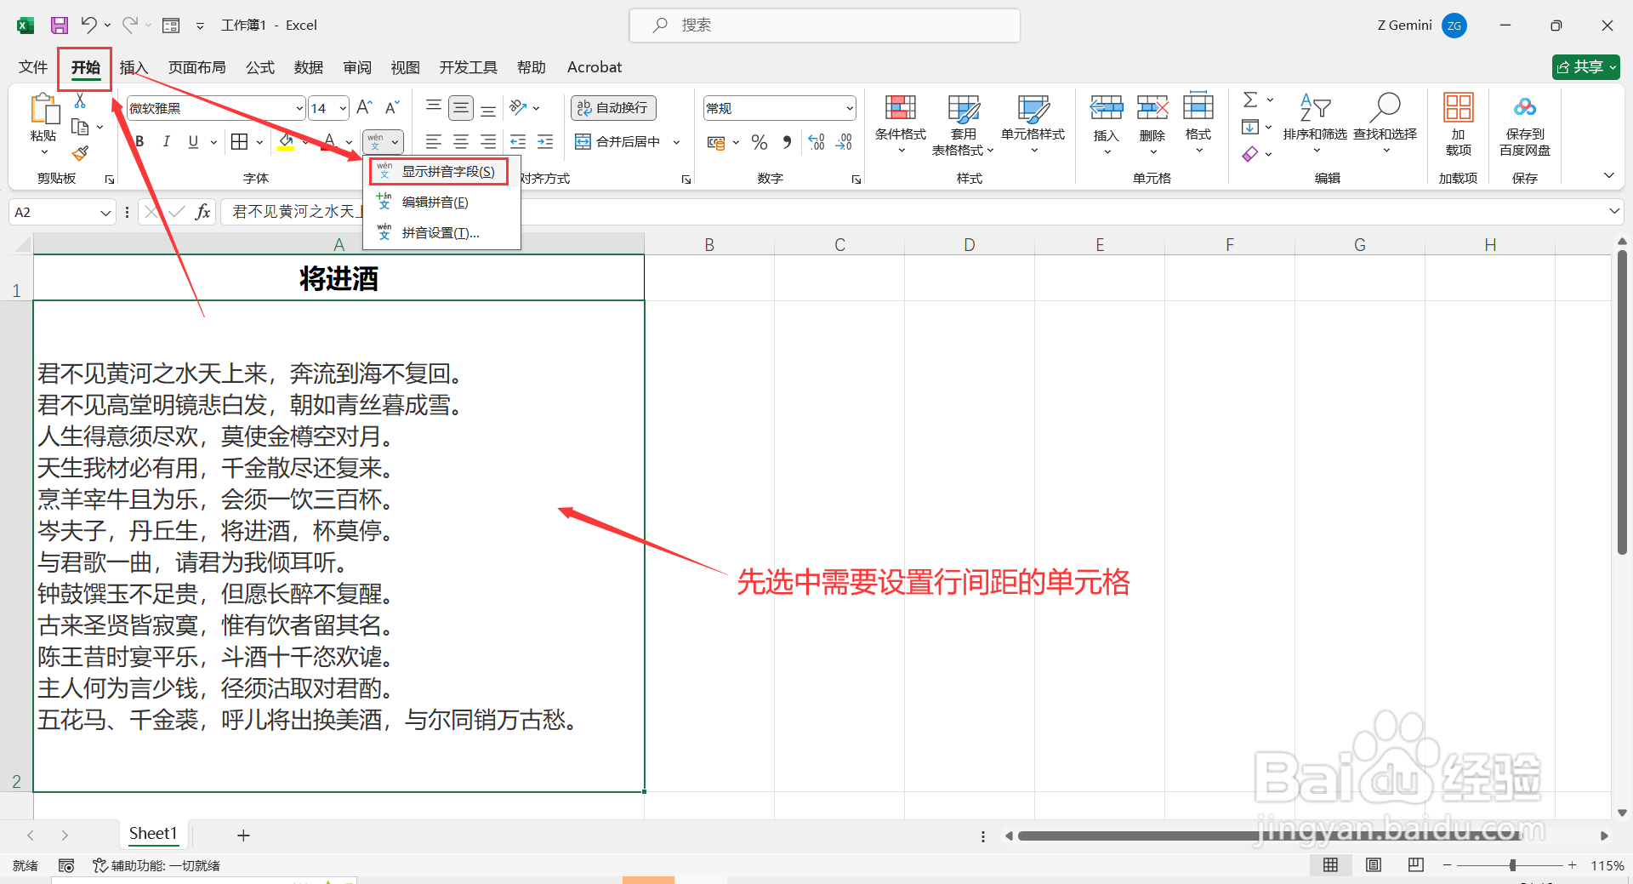The width and height of the screenshot is (1633, 884).
Task: Click the AutoSum icon
Action: tap(1250, 99)
